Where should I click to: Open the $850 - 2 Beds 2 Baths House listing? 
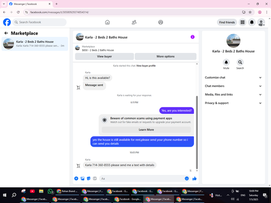pyautogui.click(x=98, y=50)
